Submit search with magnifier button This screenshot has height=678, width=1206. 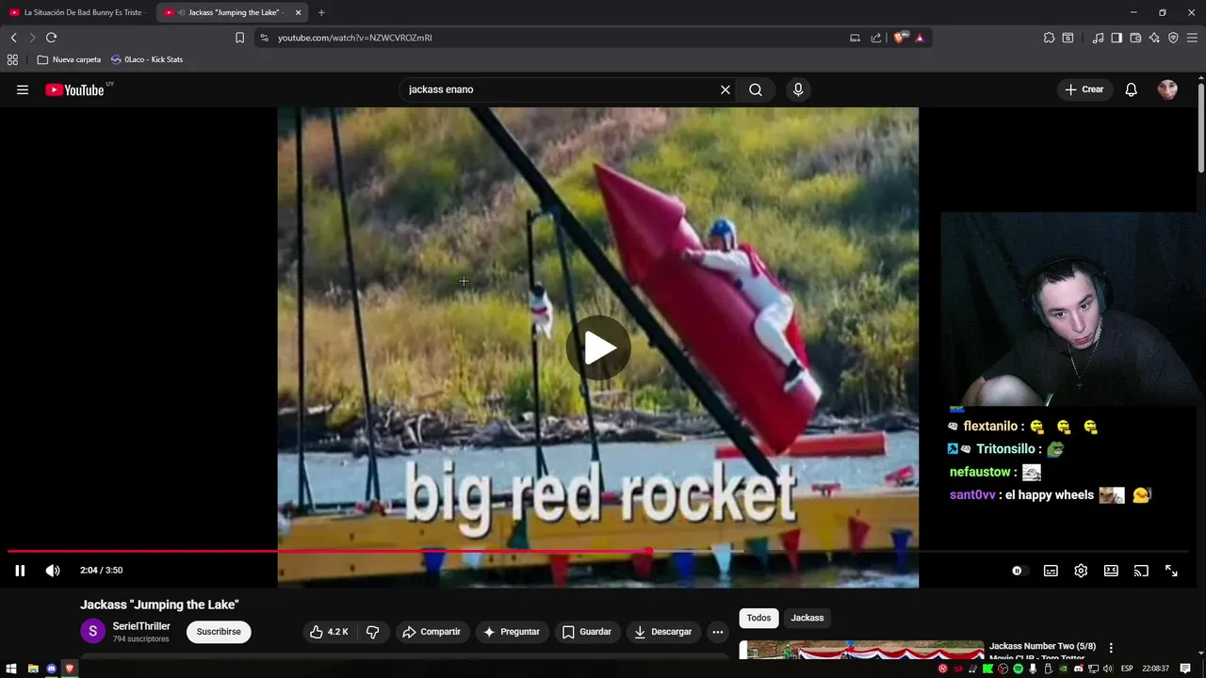(x=756, y=89)
